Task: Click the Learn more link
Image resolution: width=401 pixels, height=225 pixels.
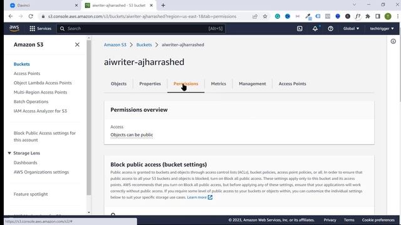Action: 197,197
